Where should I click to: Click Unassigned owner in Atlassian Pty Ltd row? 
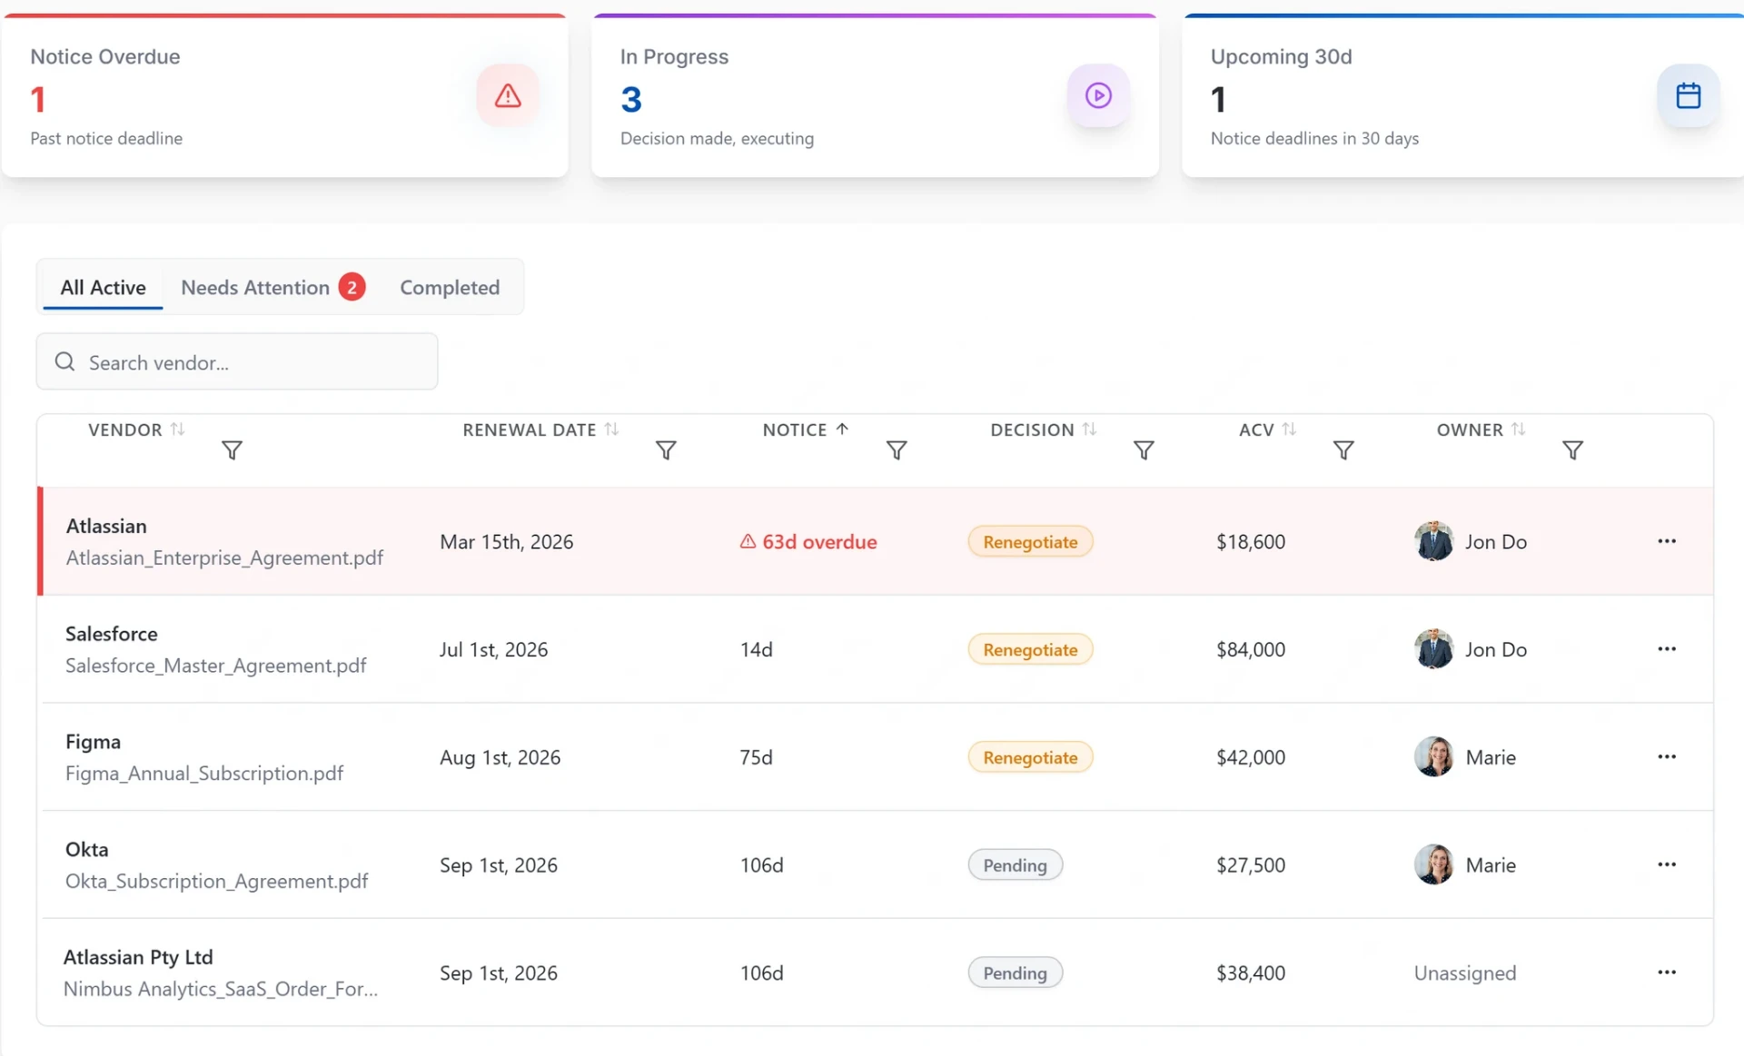1465,973
